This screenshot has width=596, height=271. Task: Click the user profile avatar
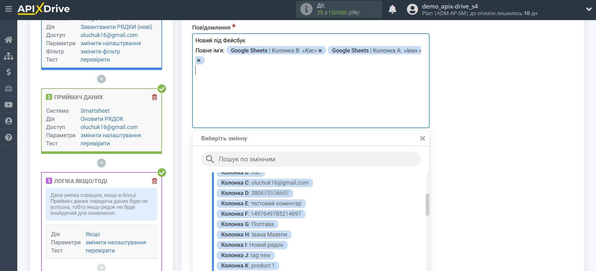[412, 9]
